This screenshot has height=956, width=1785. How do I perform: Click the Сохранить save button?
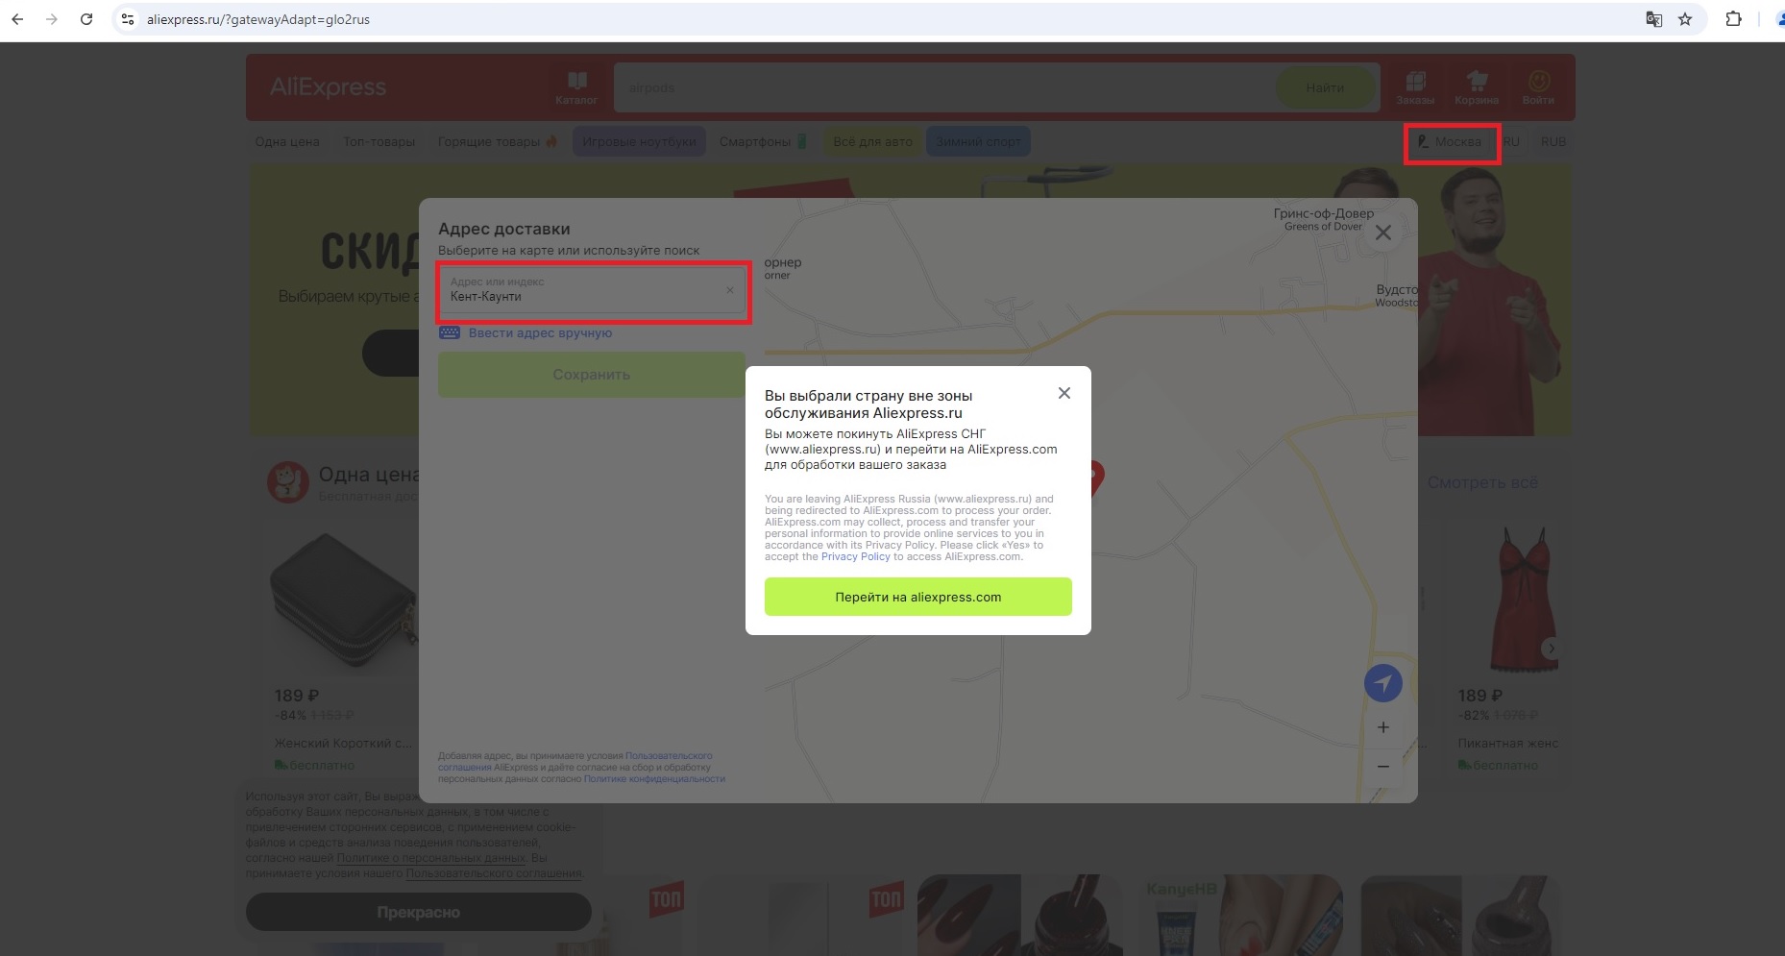(x=591, y=375)
